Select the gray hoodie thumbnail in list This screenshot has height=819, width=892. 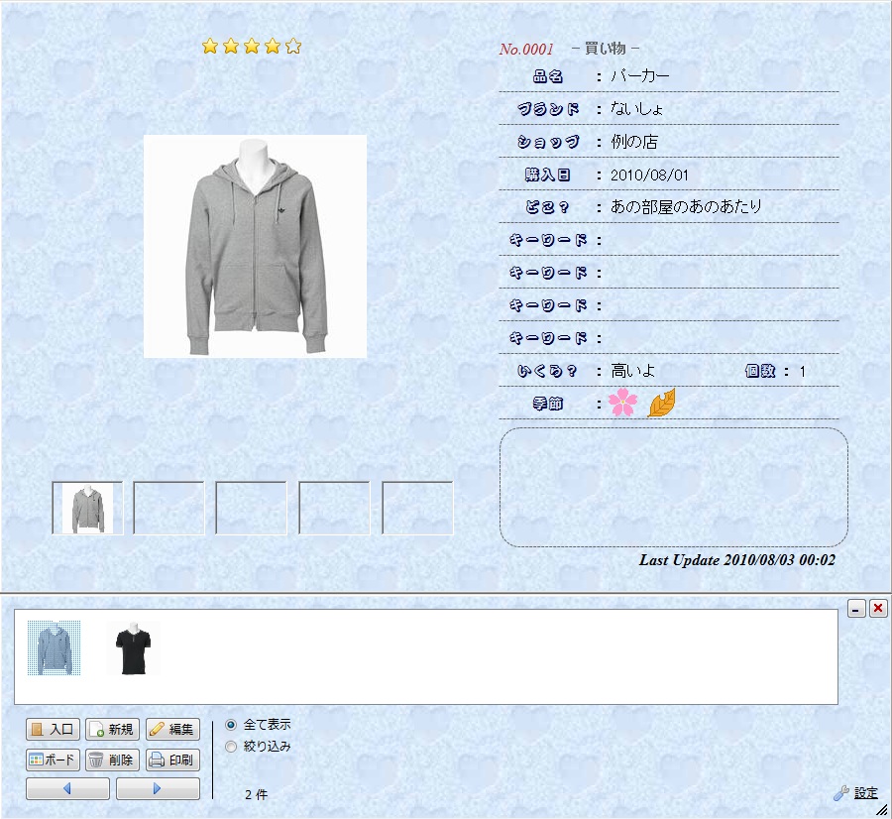click(x=55, y=648)
